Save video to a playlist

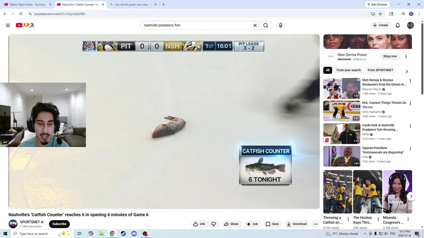click(x=272, y=224)
